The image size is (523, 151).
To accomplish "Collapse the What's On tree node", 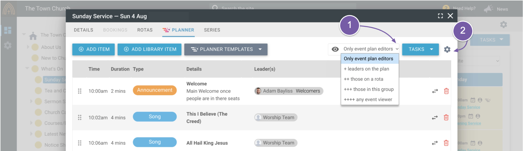I will 27,68.
